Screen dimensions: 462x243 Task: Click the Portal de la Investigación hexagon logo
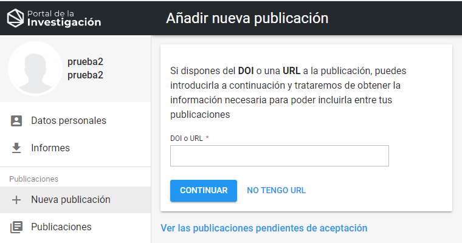click(x=15, y=18)
